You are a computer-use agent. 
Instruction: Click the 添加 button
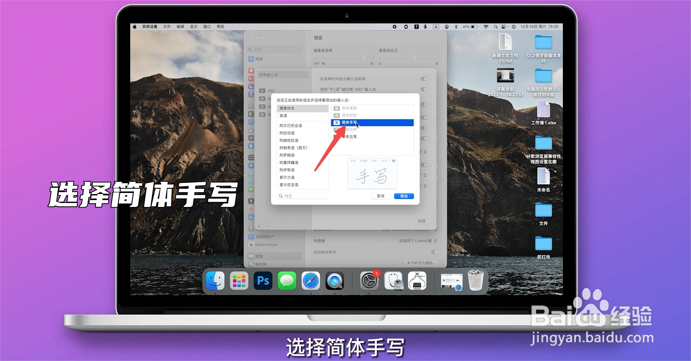click(404, 196)
